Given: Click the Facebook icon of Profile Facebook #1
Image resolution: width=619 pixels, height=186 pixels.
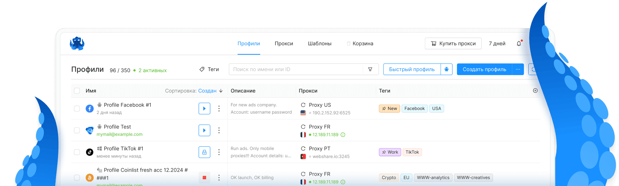Looking at the screenshot, I should (90, 108).
